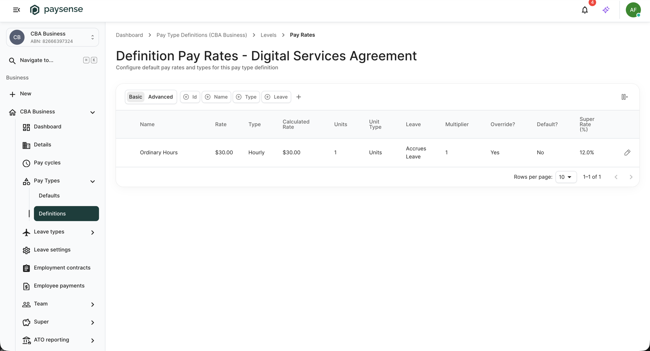Open the notifications bell
This screenshot has width=650, height=351.
pyautogui.click(x=585, y=10)
